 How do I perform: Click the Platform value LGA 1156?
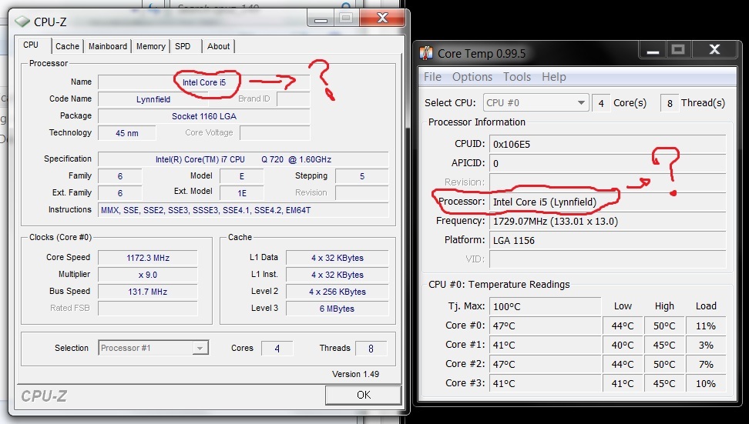click(x=608, y=240)
